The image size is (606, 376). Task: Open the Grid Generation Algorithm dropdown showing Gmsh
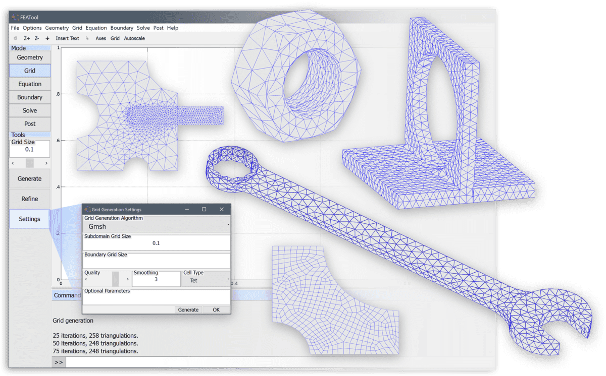coord(156,226)
